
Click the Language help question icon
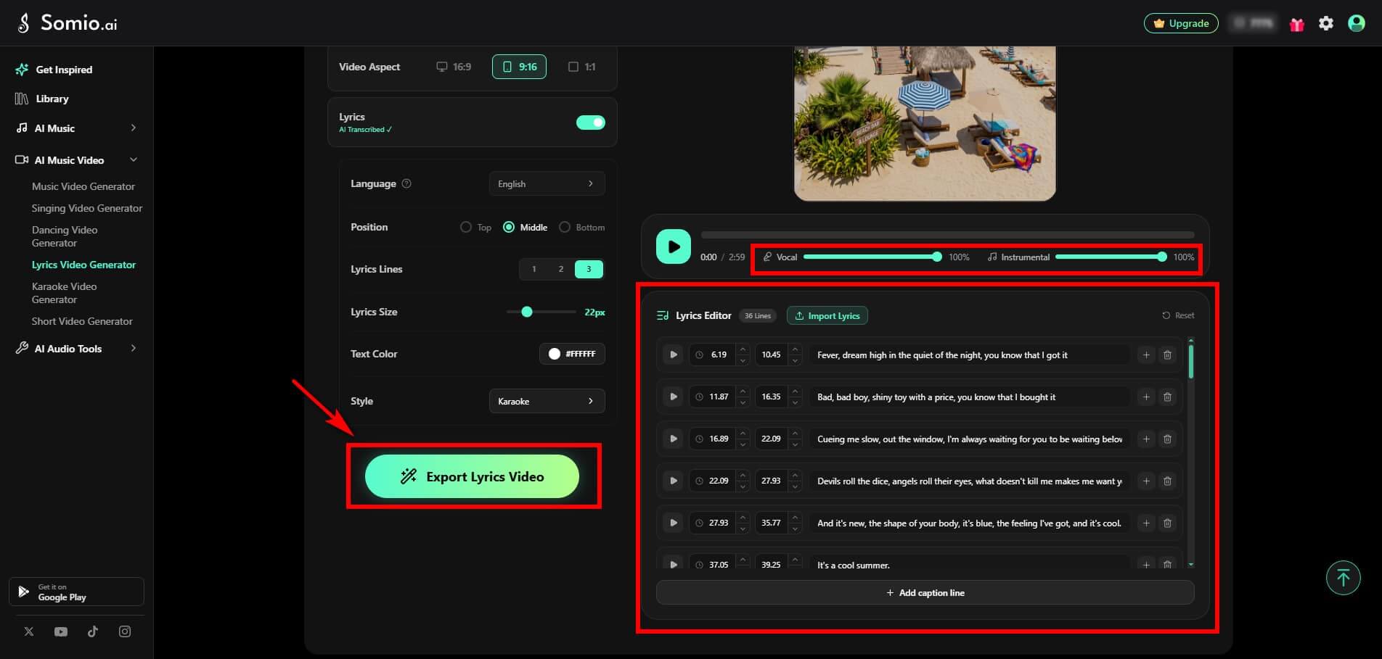[406, 183]
